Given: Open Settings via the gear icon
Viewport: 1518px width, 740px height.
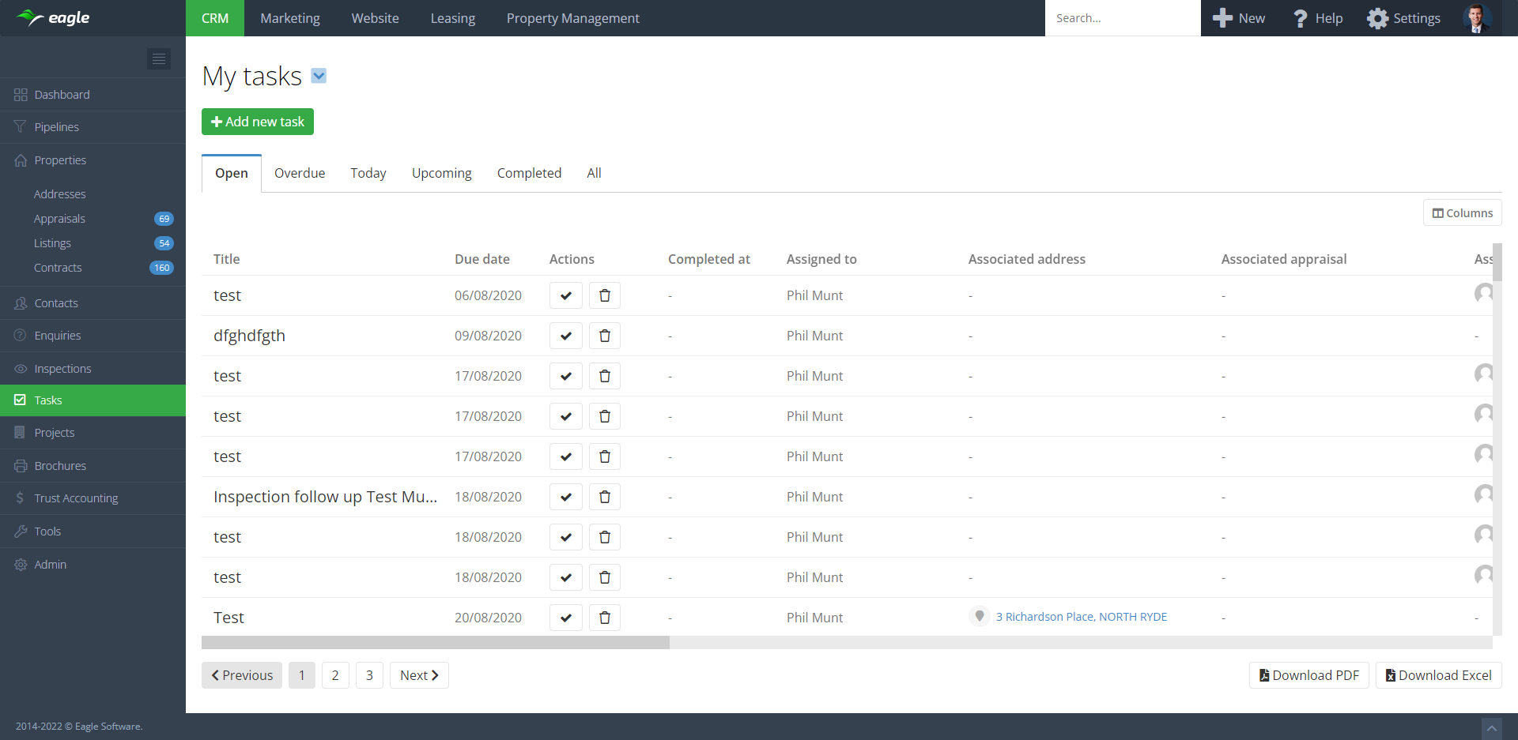Looking at the screenshot, I should pyautogui.click(x=1377, y=18).
